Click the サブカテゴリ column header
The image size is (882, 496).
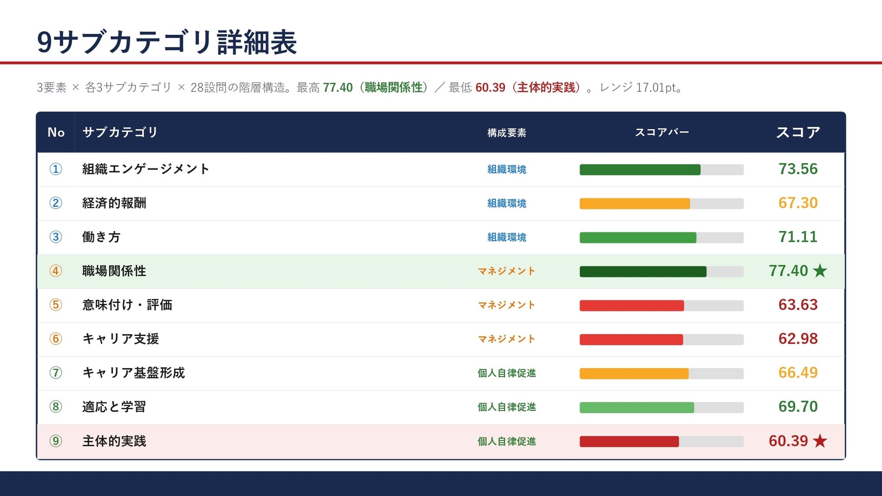tap(120, 132)
